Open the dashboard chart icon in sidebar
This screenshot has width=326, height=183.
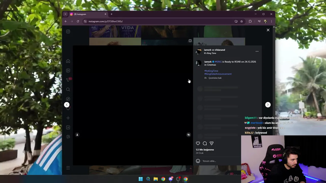68,127
